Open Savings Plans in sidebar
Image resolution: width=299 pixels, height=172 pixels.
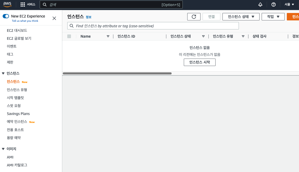18,114
